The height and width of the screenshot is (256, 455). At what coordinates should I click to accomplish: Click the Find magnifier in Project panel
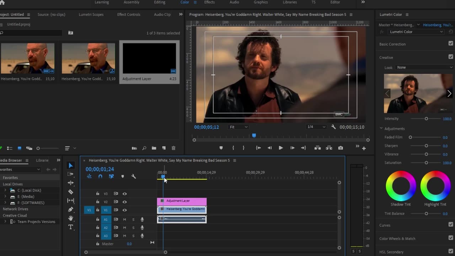(x=144, y=148)
